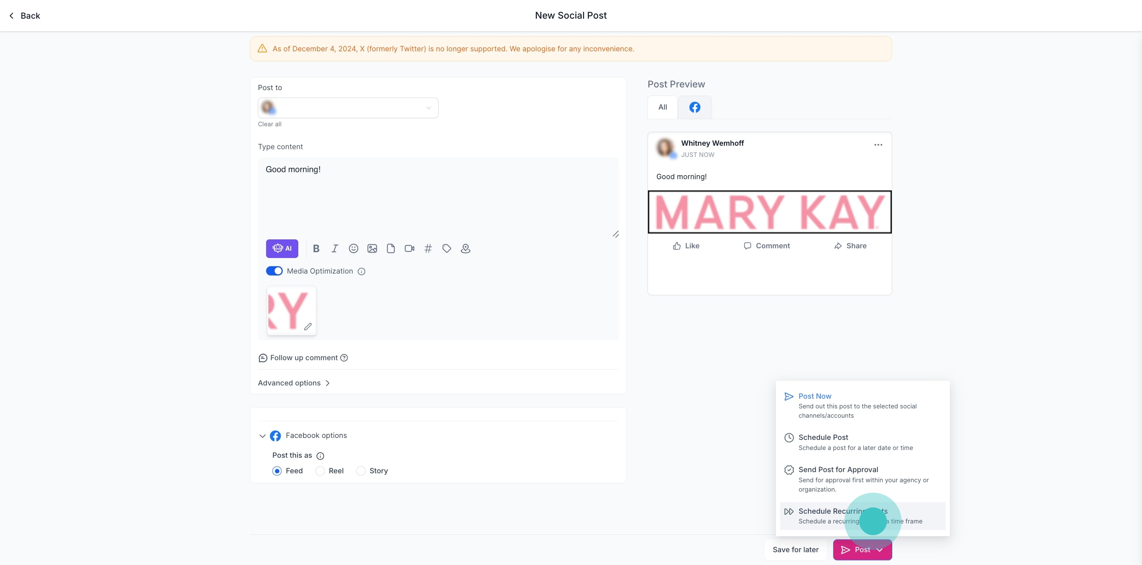Viewport: 1142px width, 565px height.
Task: Switch to Facebook preview tab
Action: 694,107
